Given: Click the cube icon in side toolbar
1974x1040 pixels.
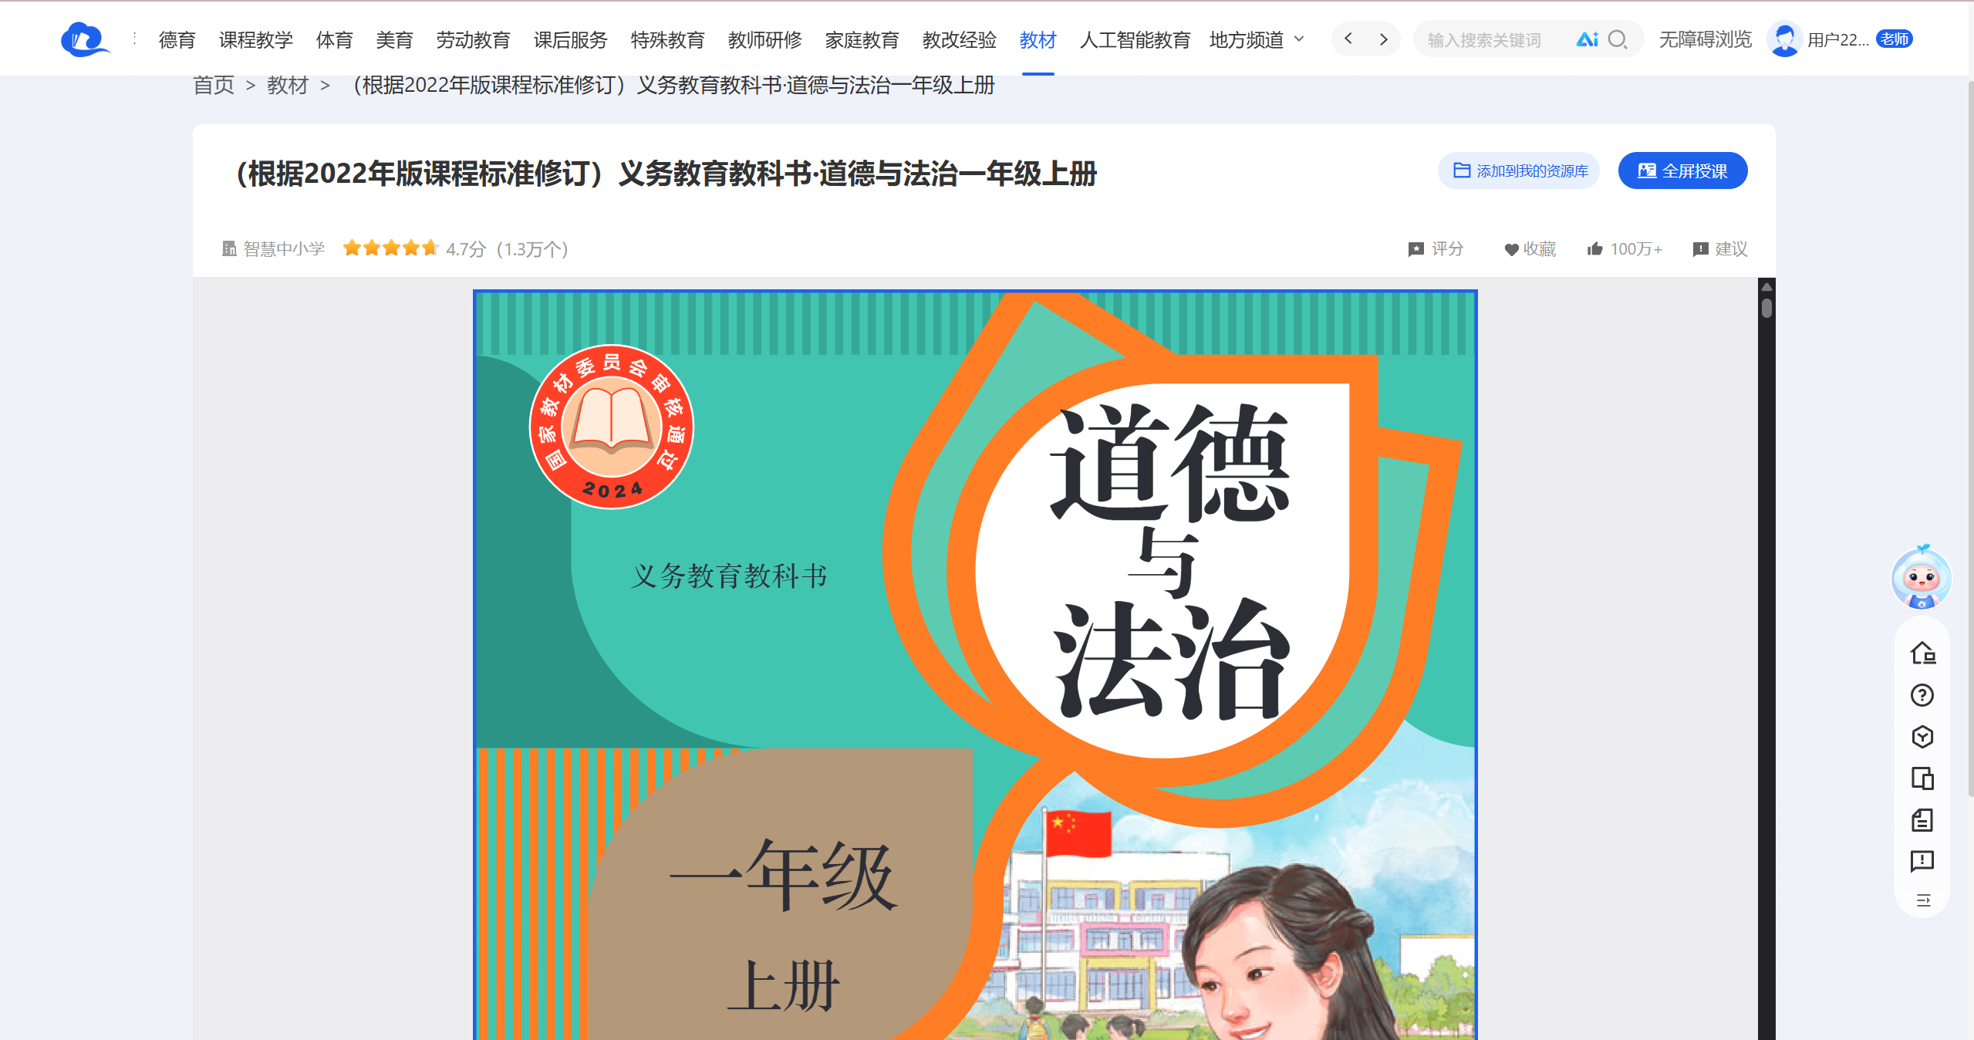Looking at the screenshot, I should point(1922,737).
